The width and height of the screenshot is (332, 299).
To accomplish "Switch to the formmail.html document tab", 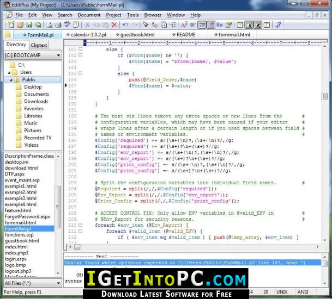I will [232, 35].
